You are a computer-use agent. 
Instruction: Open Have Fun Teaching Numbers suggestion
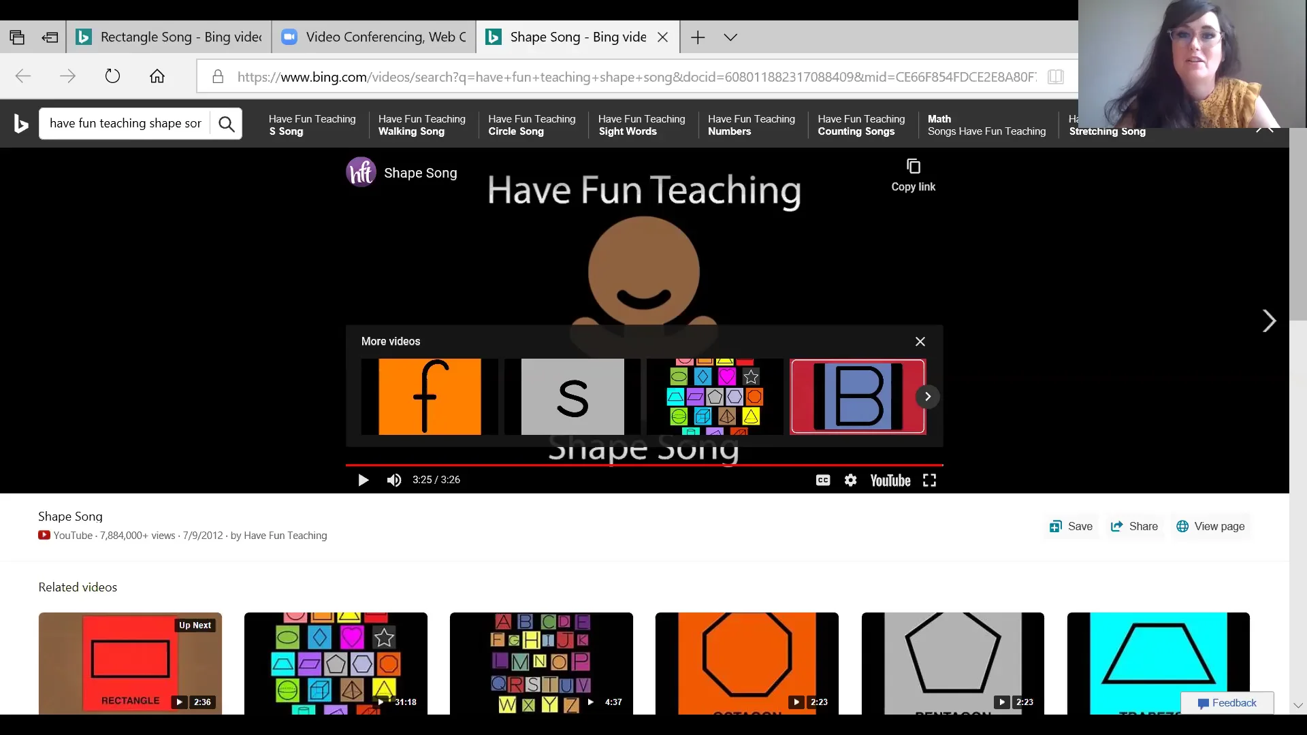tap(752, 125)
